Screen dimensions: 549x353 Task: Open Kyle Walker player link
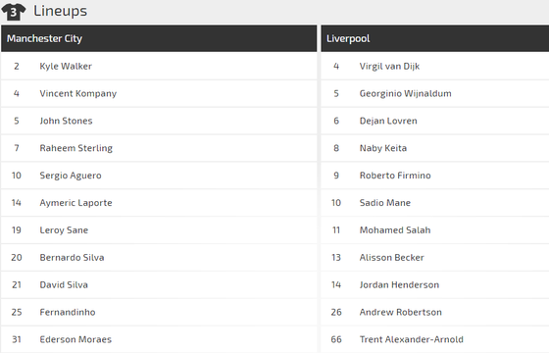(66, 67)
